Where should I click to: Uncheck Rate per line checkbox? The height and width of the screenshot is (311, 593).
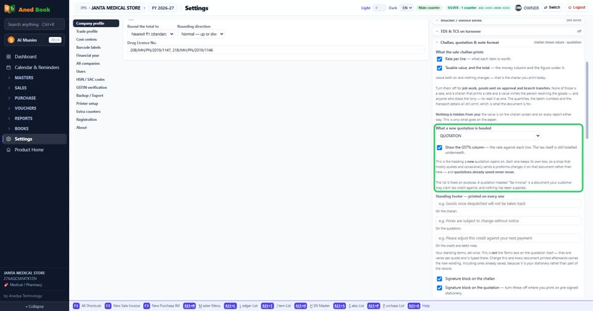(439, 59)
